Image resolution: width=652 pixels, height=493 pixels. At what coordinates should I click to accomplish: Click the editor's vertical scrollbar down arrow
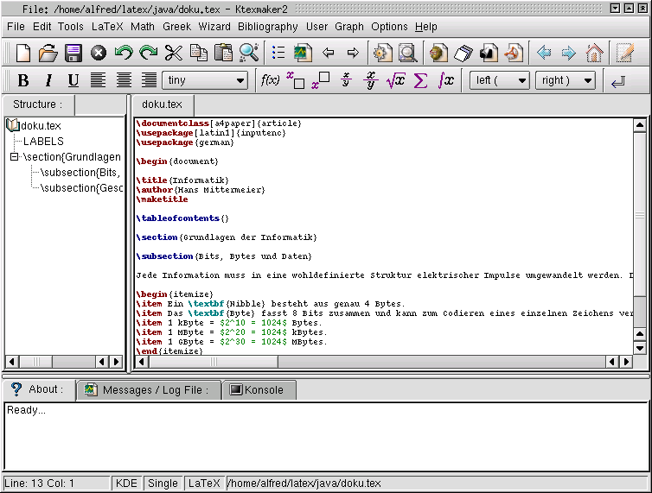[x=640, y=348]
